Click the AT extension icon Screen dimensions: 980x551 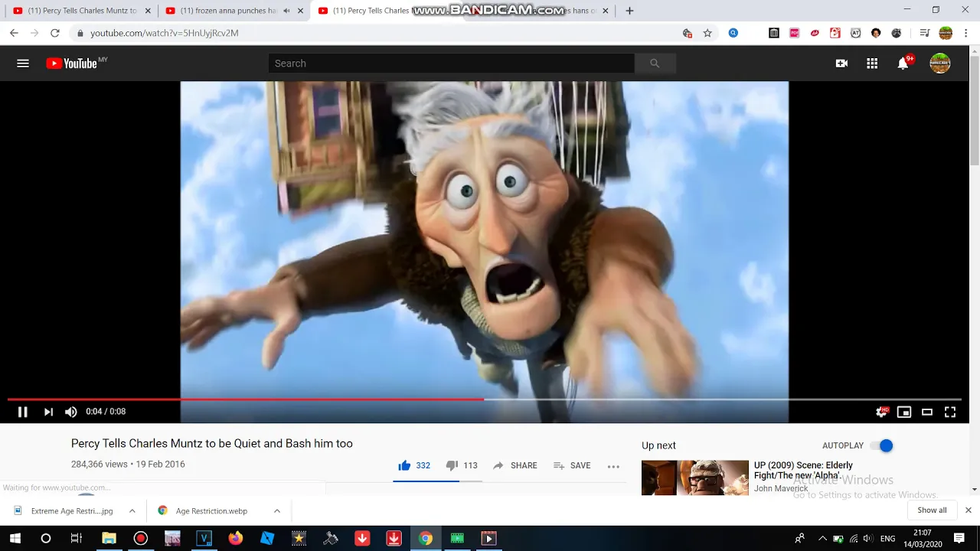tap(856, 33)
